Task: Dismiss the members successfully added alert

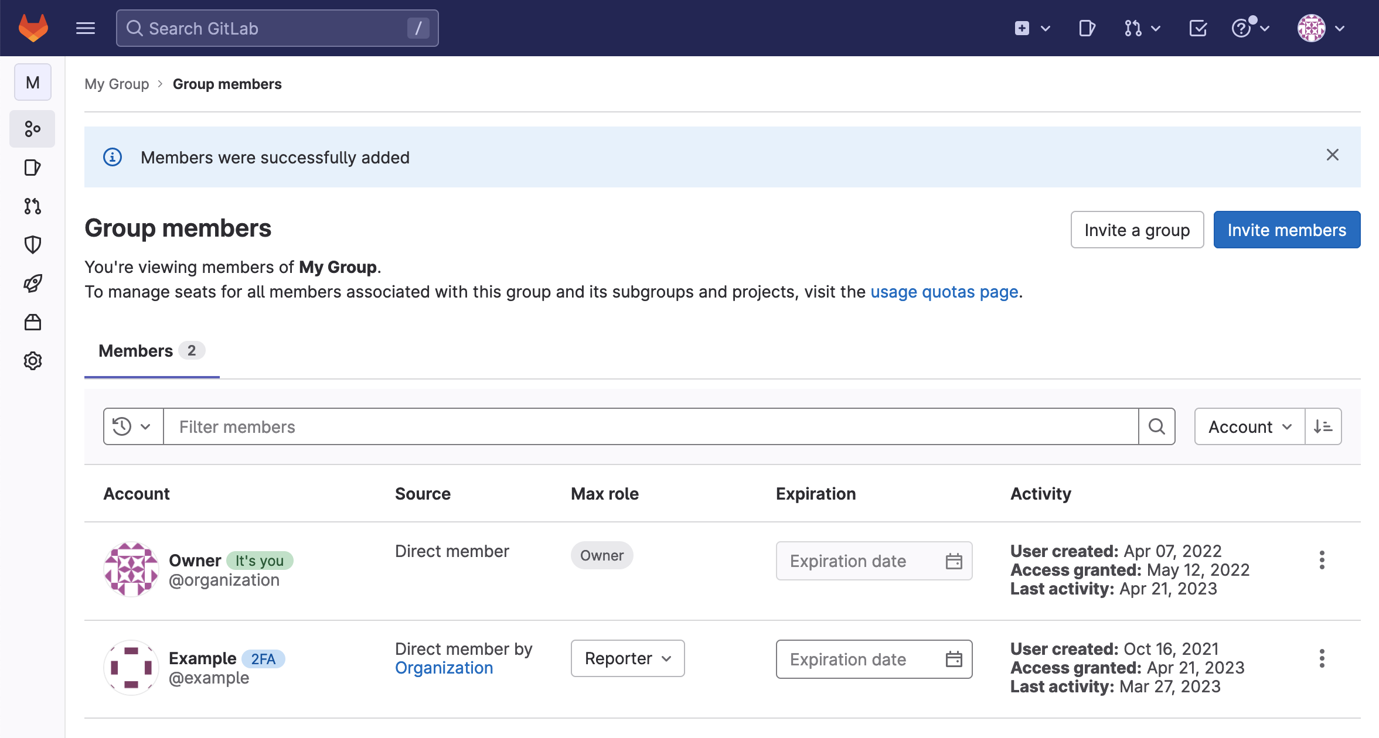Action: [1332, 155]
